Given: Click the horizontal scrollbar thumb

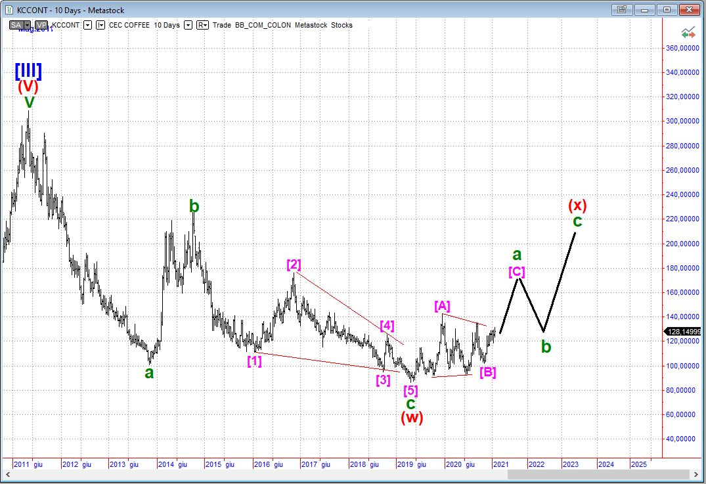Looking at the screenshot, I should click(x=598, y=474).
